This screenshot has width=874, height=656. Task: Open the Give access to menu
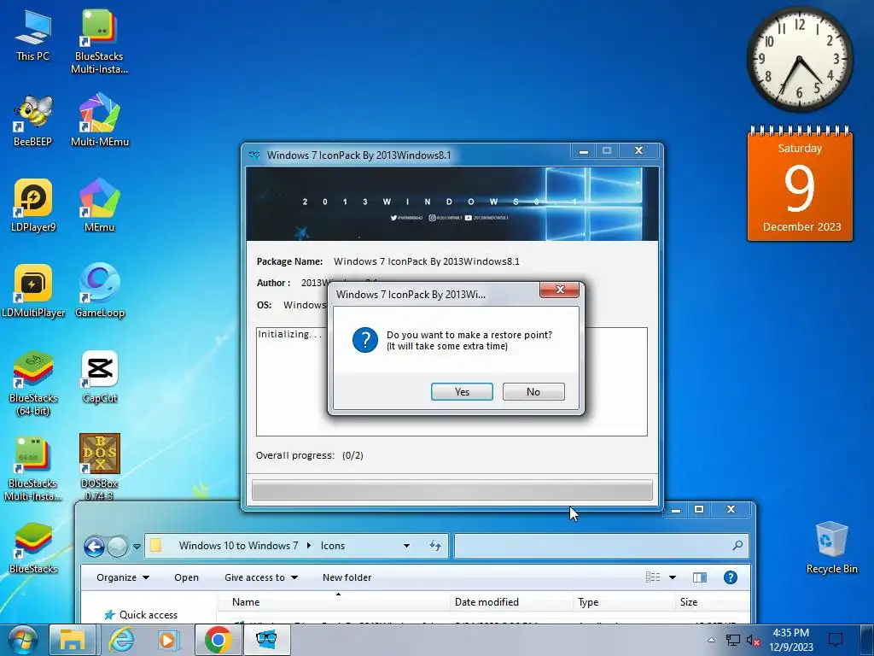[261, 577]
